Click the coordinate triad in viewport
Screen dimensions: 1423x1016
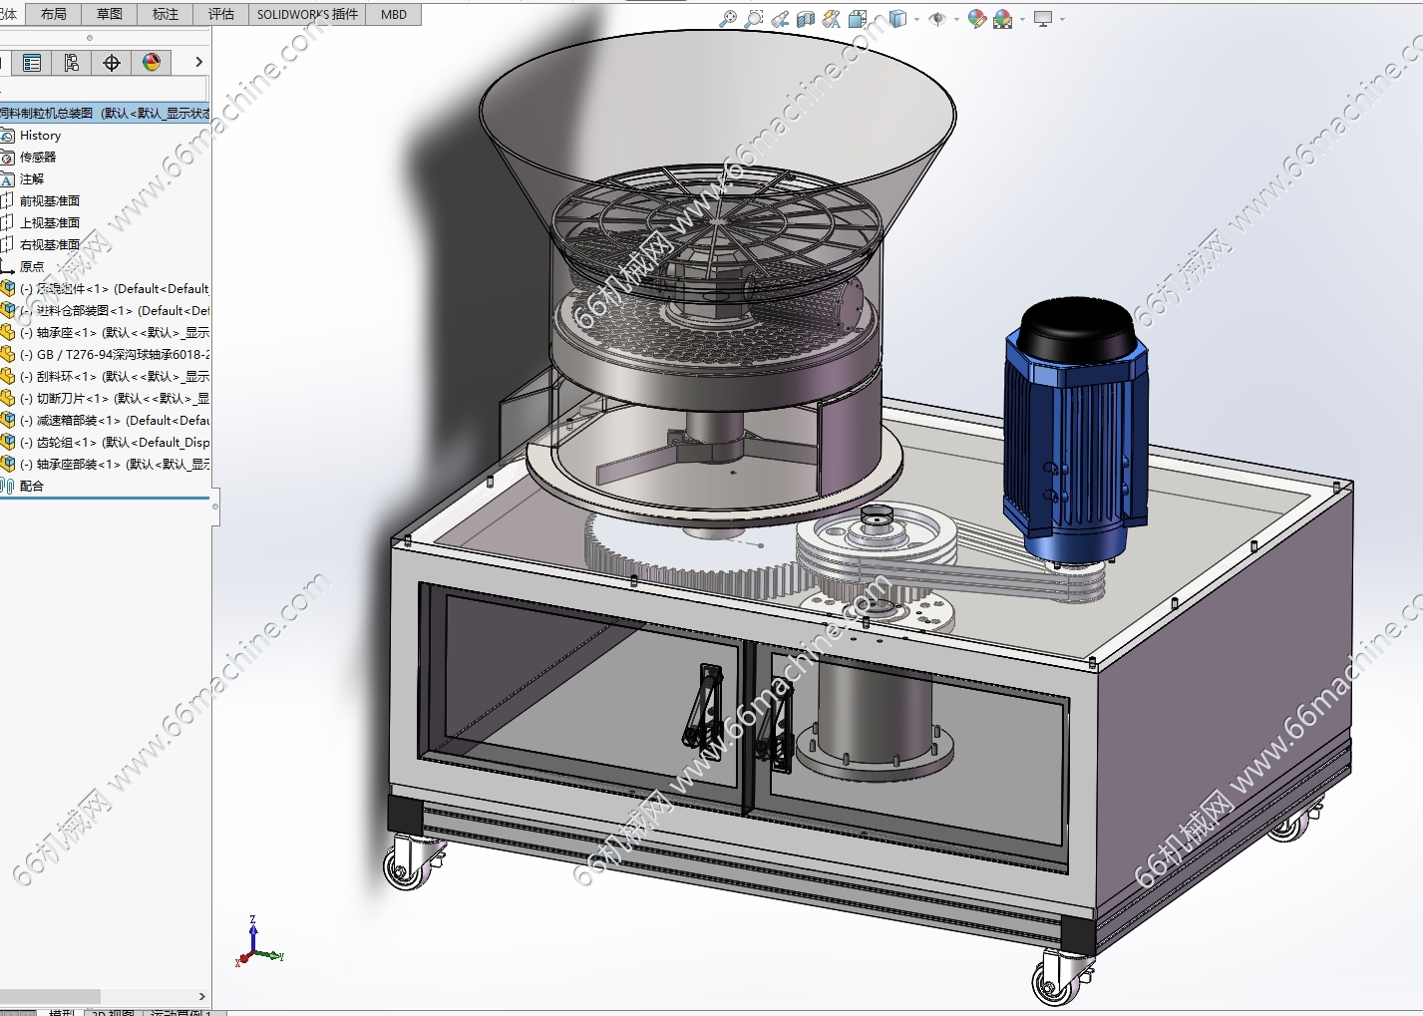[258, 942]
